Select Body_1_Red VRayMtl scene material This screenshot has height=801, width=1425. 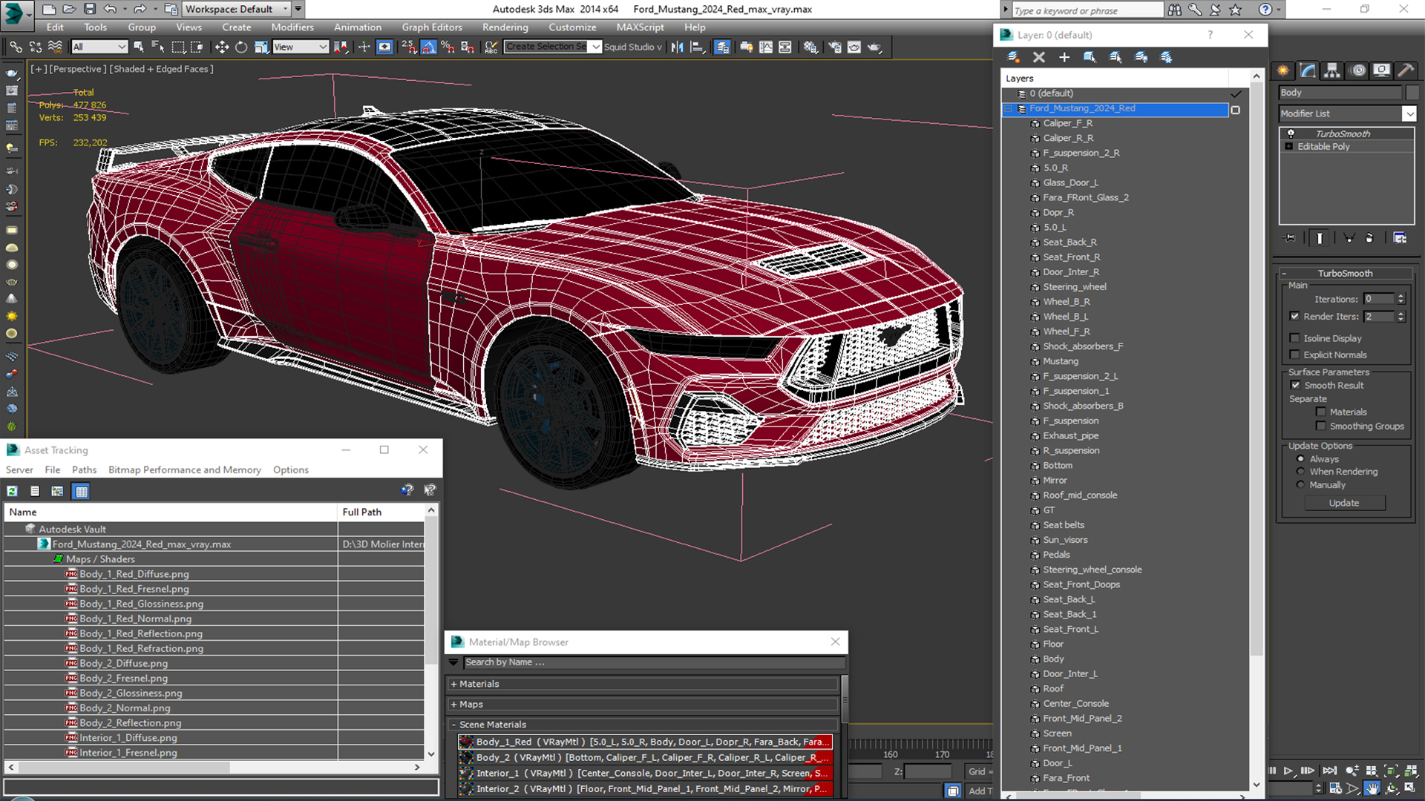pos(646,742)
